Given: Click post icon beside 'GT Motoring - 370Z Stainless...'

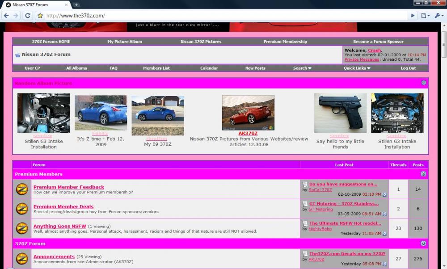Looking at the screenshot, I should pyautogui.click(x=305, y=204).
